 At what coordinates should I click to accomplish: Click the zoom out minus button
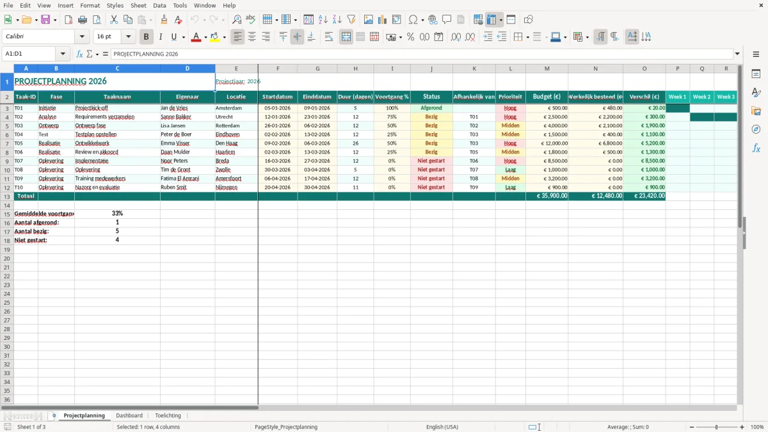tap(692, 427)
